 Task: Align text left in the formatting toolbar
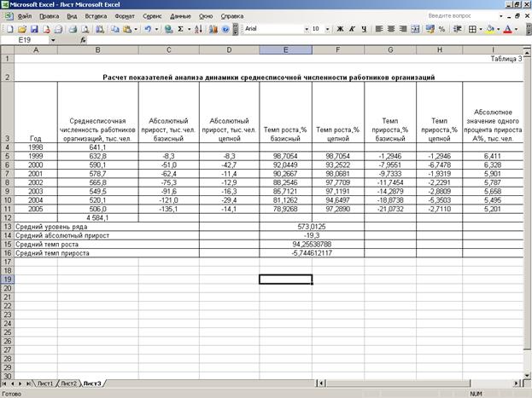379,29
